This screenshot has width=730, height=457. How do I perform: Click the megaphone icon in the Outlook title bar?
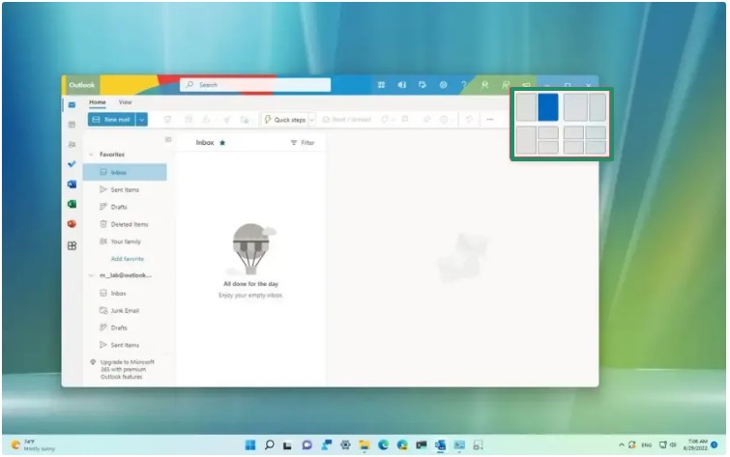(x=526, y=85)
